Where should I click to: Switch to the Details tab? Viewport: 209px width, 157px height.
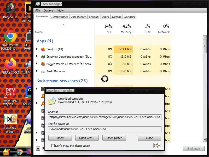click(117, 17)
